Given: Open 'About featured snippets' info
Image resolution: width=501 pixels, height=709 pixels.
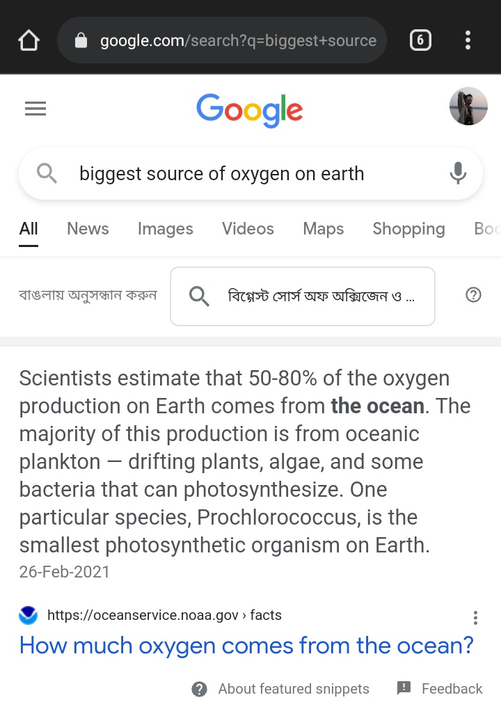Looking at the screenshot, I should tap(280, 689).
